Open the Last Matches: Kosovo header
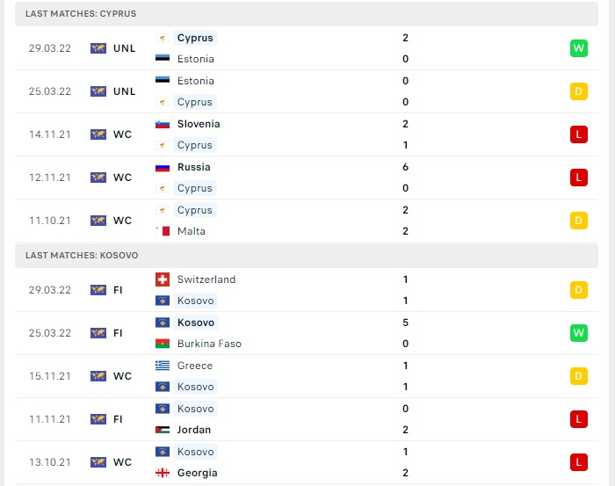 (x=307, y=256)
